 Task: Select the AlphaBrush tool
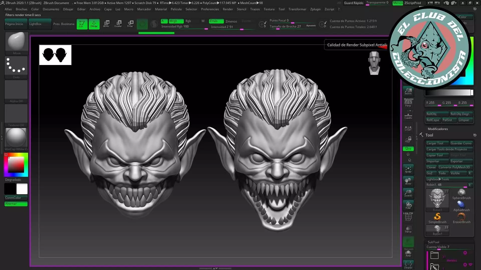(461, 206)
